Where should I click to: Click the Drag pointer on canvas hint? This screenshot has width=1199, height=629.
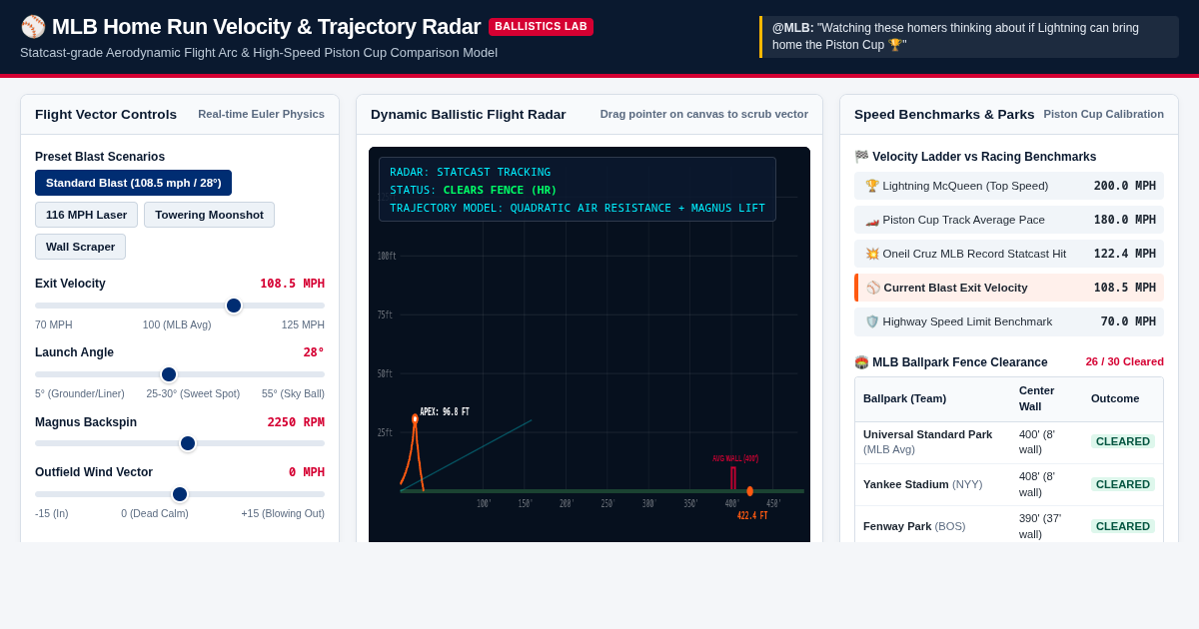[x=704, y=114]
